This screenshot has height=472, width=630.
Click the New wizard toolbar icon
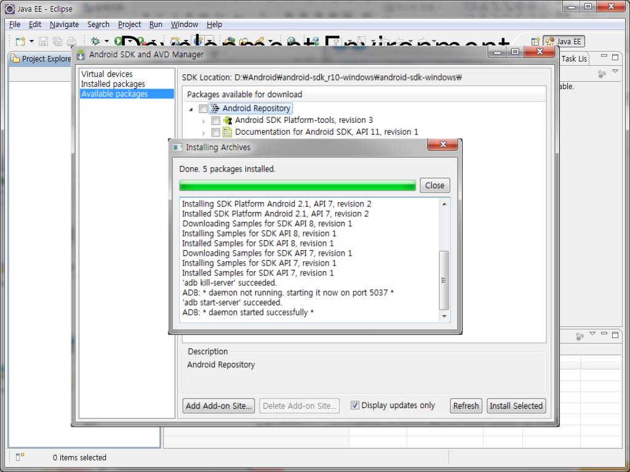(x=20, y=41)
